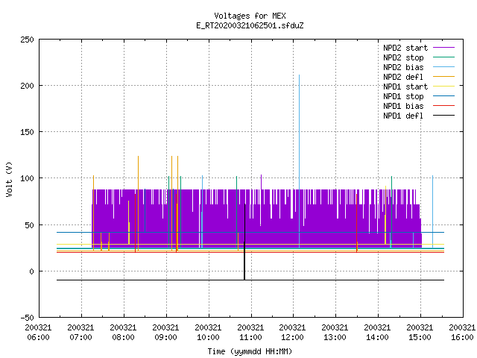Pick the 'NPD2 defl' legend label

click(403, 77)
